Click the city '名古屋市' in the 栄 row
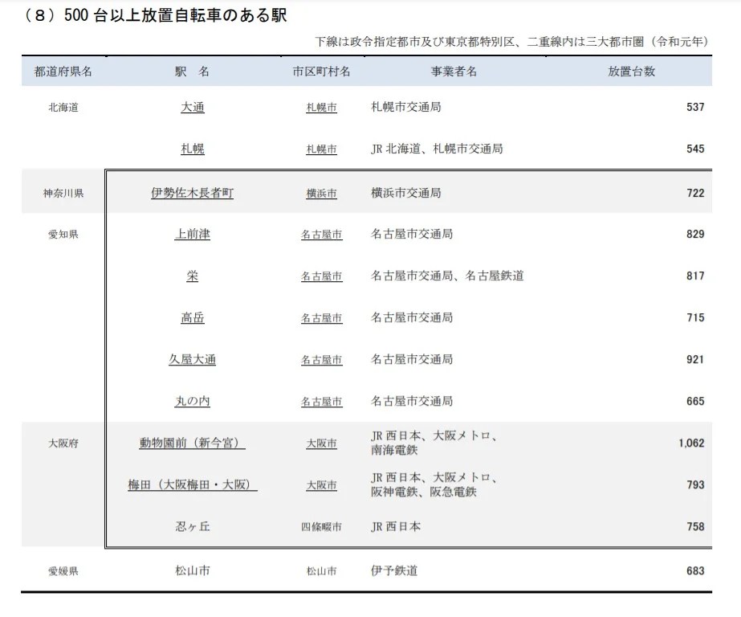The width and height of the screenshot is (741, 617). pos(321,276)
